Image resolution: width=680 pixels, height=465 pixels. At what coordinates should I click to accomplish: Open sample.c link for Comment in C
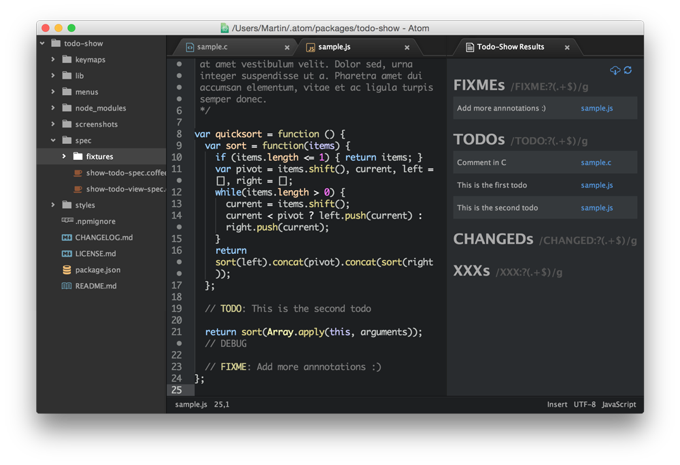point(596,163)
